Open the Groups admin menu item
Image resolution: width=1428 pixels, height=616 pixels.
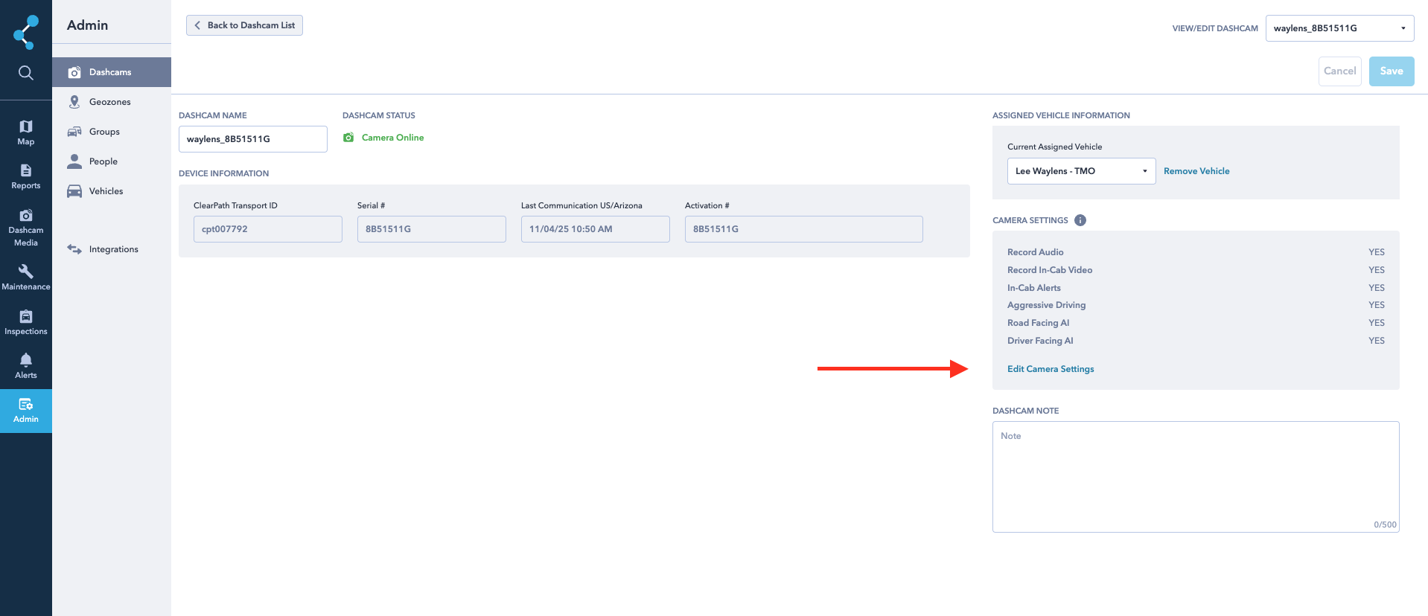pyautogui.click(x=112, y=132)
